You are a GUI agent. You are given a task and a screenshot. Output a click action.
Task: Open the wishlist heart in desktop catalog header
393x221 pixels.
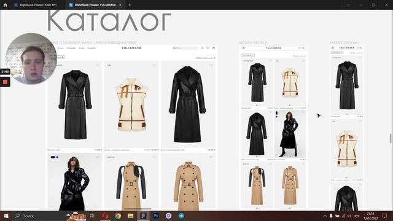point(208,48)
